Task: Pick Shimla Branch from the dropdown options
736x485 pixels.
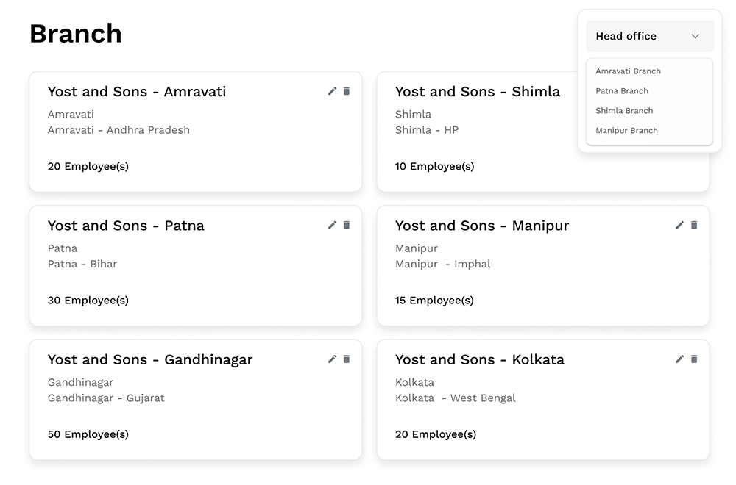Action: pyautogui.click(x=624, y=111)
